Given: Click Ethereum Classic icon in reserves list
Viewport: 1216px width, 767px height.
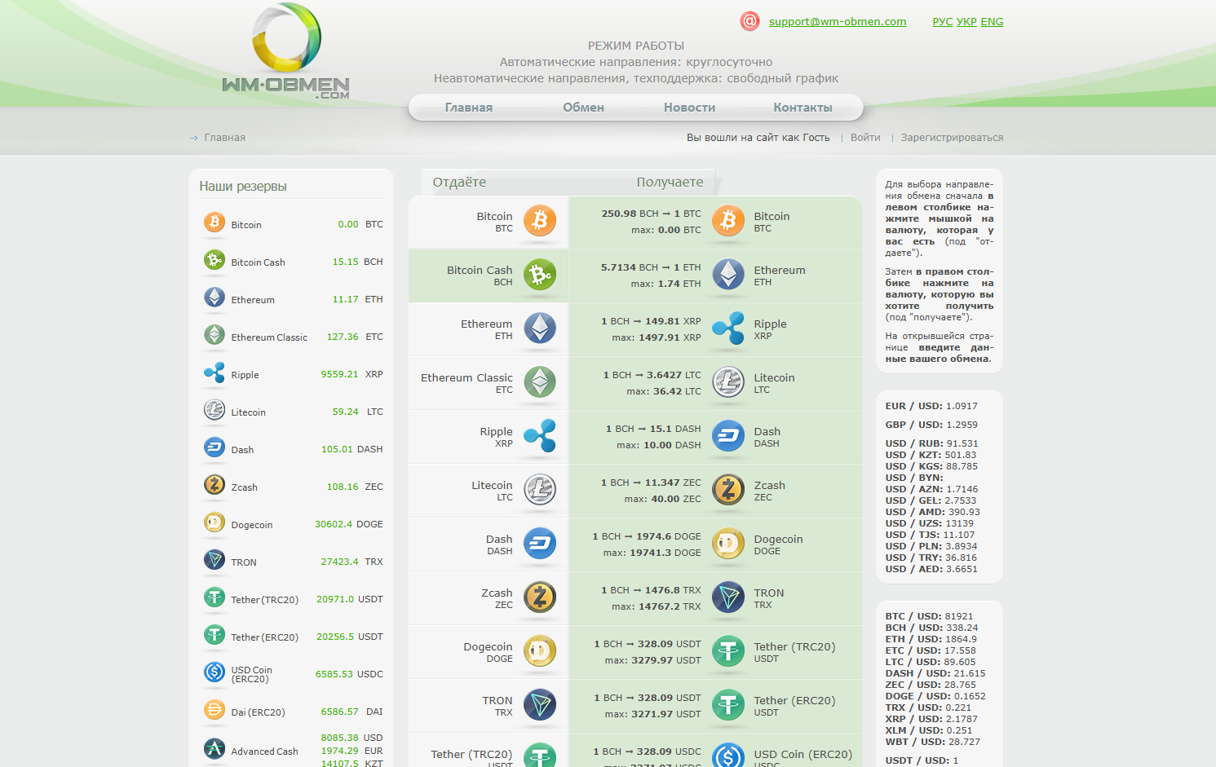Looking at the screenshot, I should click(214, 335).
